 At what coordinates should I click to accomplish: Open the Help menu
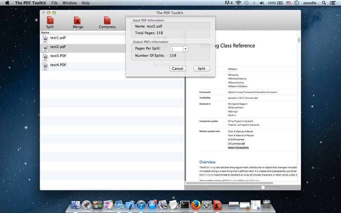click(x=86, y=3)
